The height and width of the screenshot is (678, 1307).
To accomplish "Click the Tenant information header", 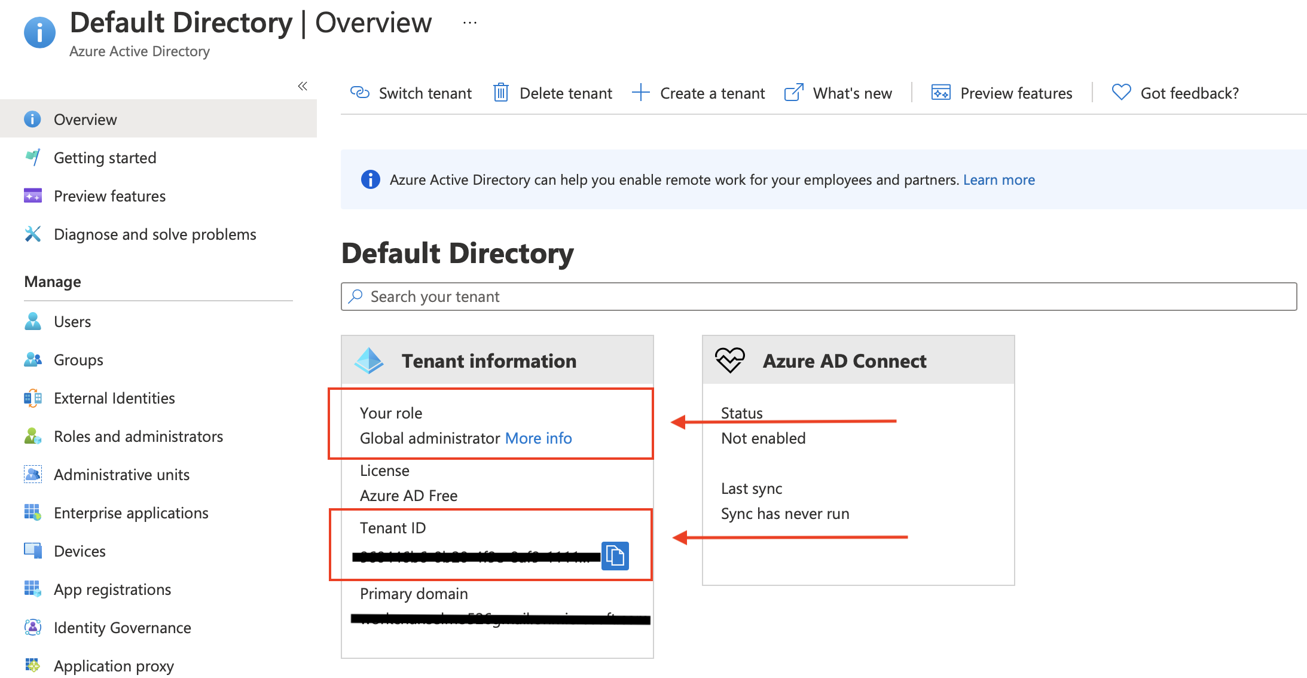I will tap(488, 361).
